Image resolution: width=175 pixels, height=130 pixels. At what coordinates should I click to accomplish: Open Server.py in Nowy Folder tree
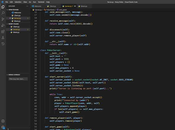(x=18, y=29)
